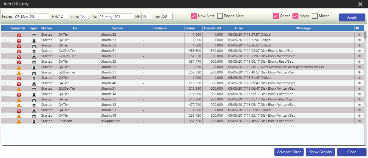Image resolution: width=368 pixels, height=158 pixels.
Task: Enable the Ended Alert checkbox
Action: coord(220,16)
